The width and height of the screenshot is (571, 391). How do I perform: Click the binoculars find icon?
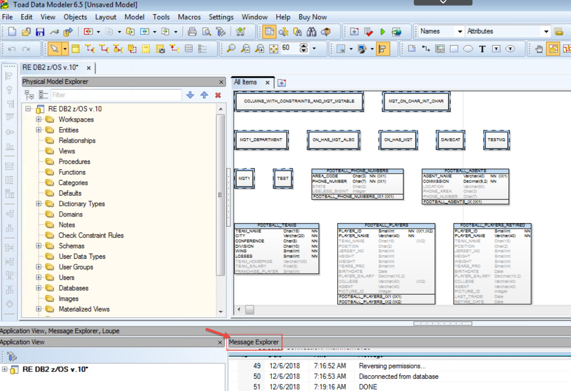311,32
